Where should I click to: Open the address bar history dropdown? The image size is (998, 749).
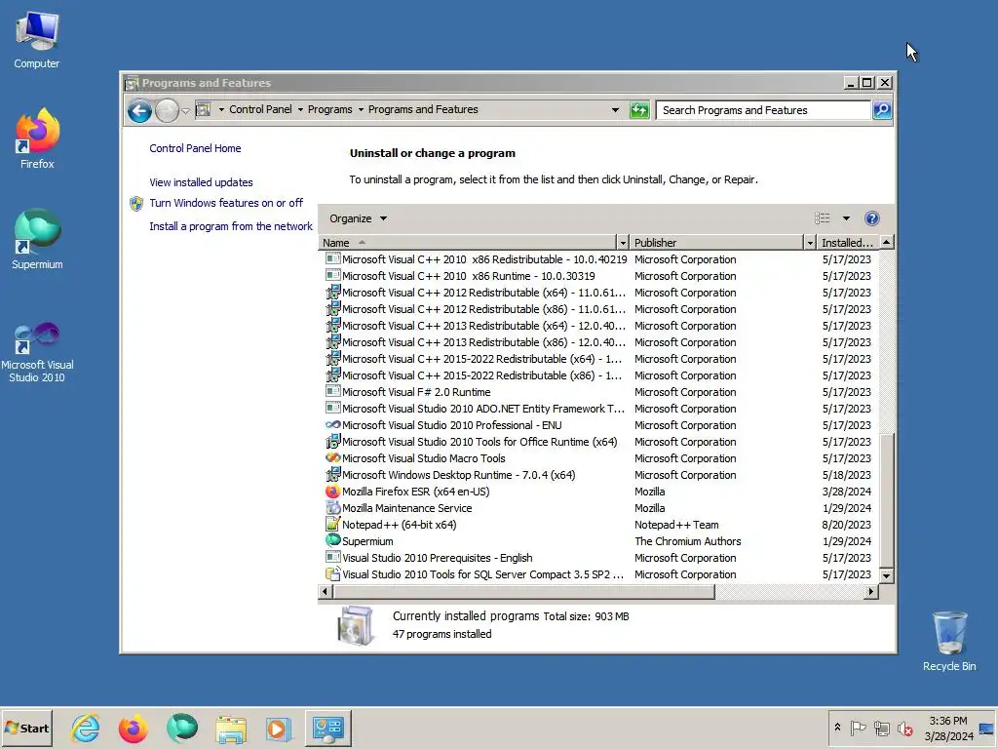click(615, 110)
